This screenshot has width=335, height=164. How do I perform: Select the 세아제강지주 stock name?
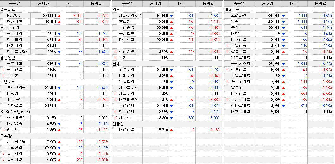click(130, 16)
